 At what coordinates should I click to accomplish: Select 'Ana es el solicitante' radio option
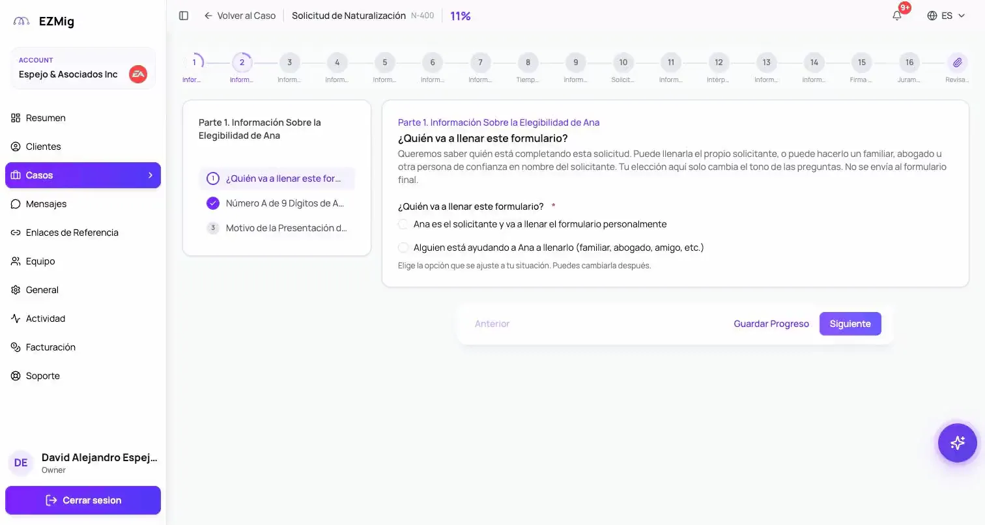(403, 224)
